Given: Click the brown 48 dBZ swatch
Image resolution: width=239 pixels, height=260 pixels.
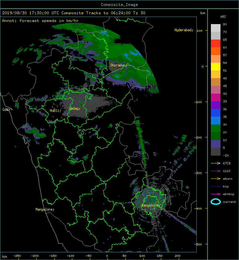Looking at the screenshot, I should coord(216,82).
